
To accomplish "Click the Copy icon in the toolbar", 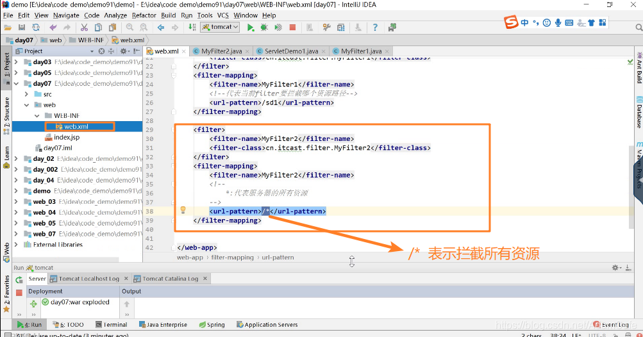I will (98, 28).
